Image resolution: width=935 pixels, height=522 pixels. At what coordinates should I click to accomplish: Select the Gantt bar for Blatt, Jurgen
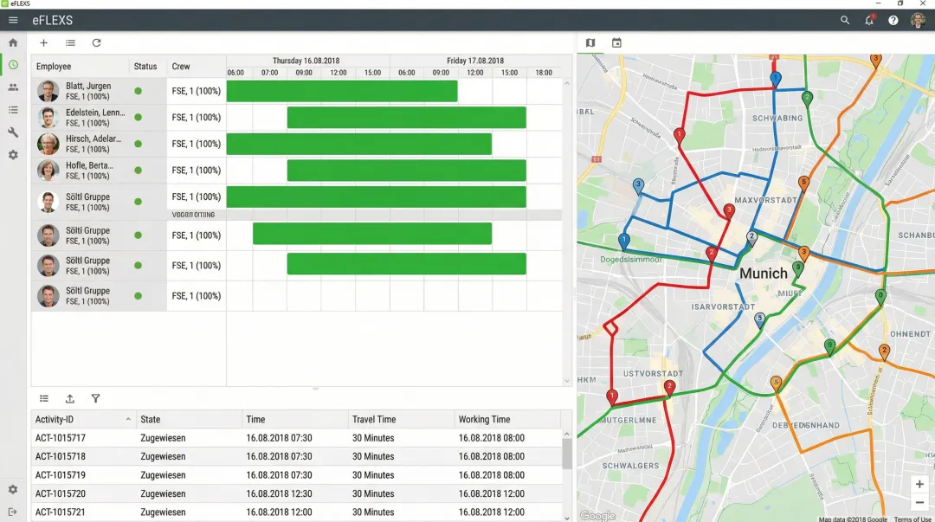coord(343,90)
